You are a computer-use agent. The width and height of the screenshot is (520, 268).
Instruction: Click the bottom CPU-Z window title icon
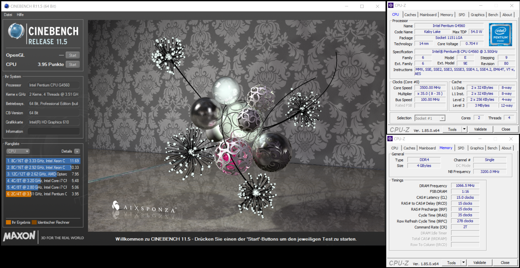point(390,139)
